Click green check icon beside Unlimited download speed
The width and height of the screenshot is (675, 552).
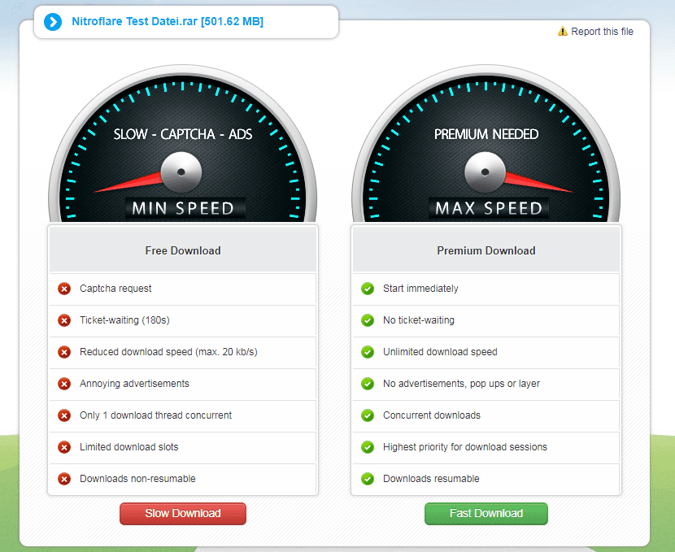click(368, 352)
